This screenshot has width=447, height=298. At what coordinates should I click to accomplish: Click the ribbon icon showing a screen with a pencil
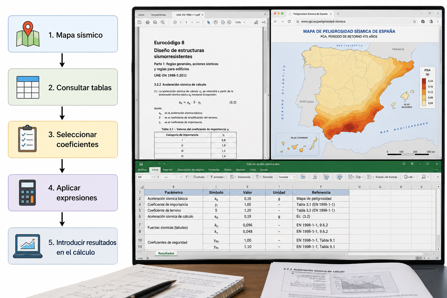pos(340,177)
